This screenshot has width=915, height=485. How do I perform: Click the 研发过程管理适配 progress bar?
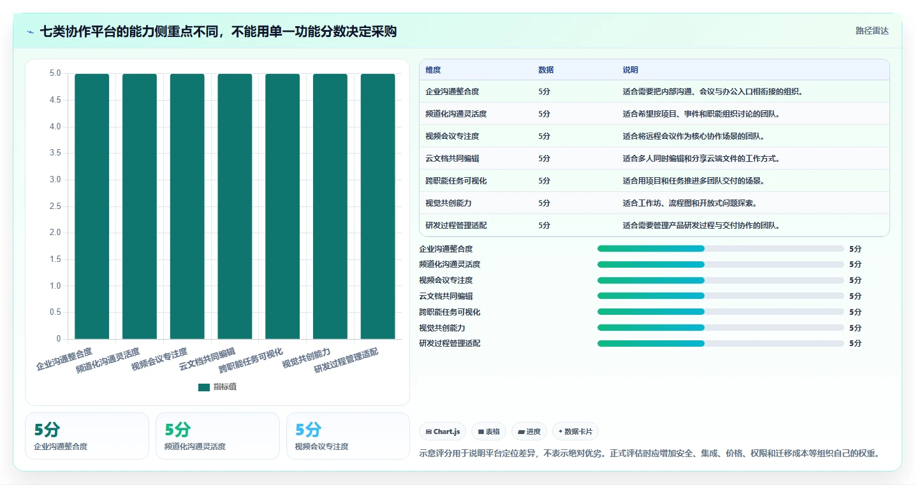[x=721, y=344]
